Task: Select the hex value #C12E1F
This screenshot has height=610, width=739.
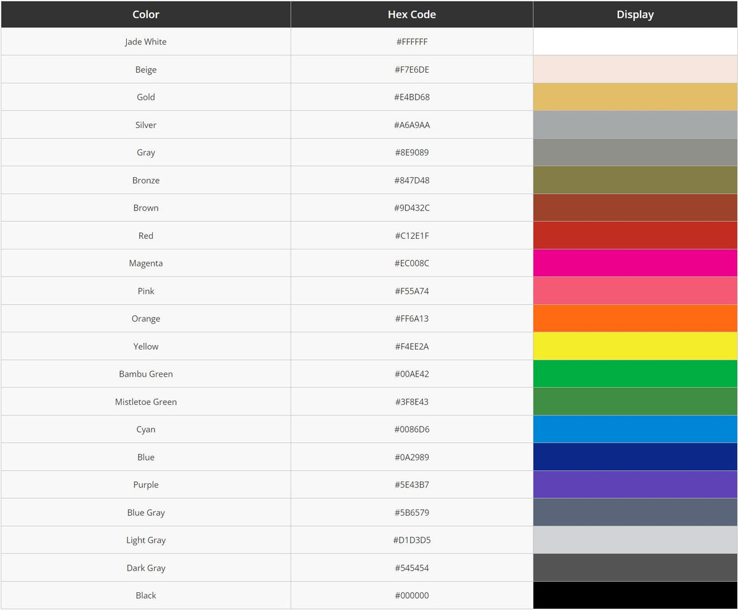Action: [x=412, y=236]
